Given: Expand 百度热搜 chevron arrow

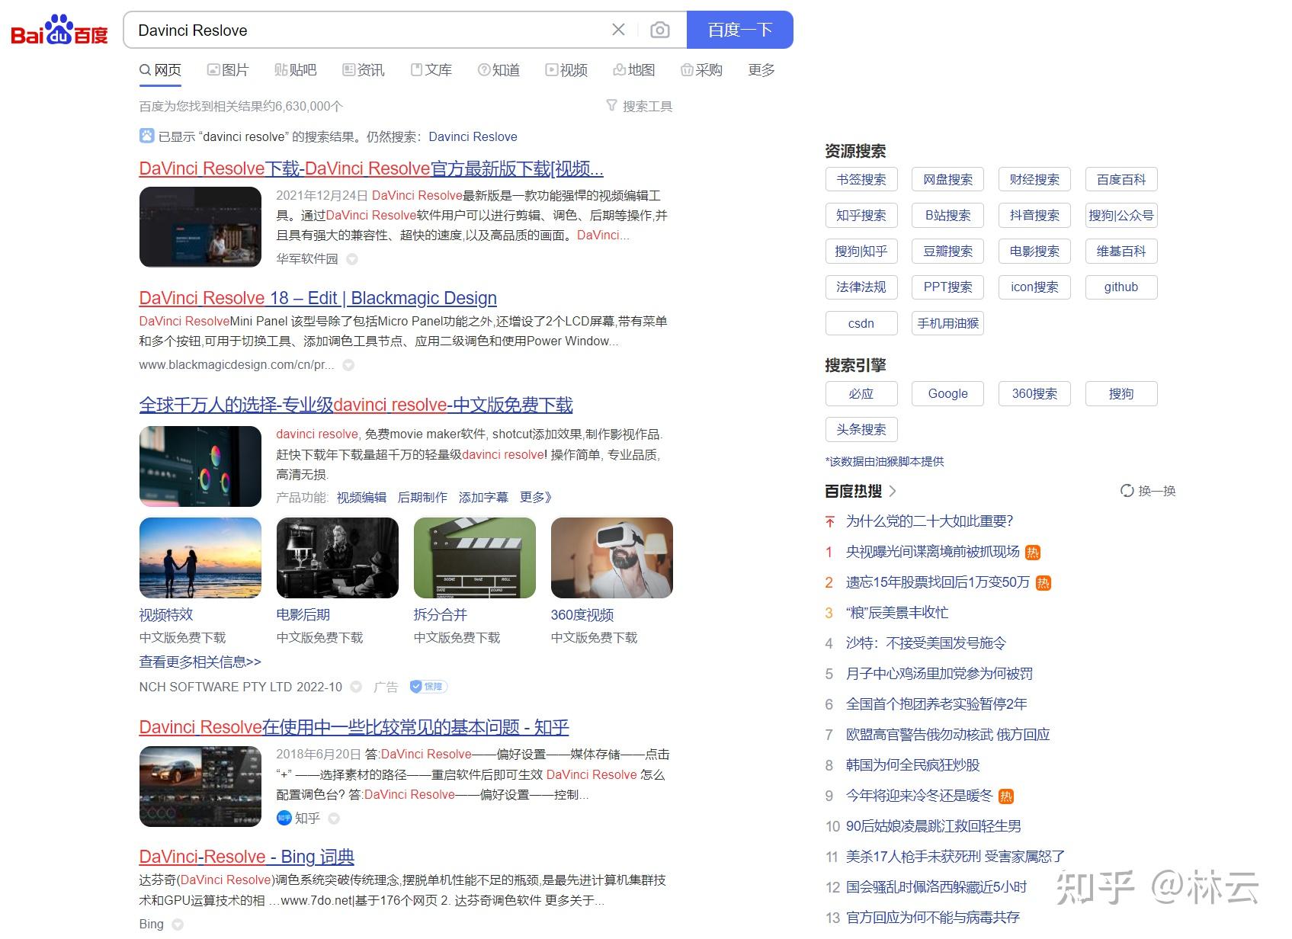Looking at the screenshot, I should click(x=893, y=492).
